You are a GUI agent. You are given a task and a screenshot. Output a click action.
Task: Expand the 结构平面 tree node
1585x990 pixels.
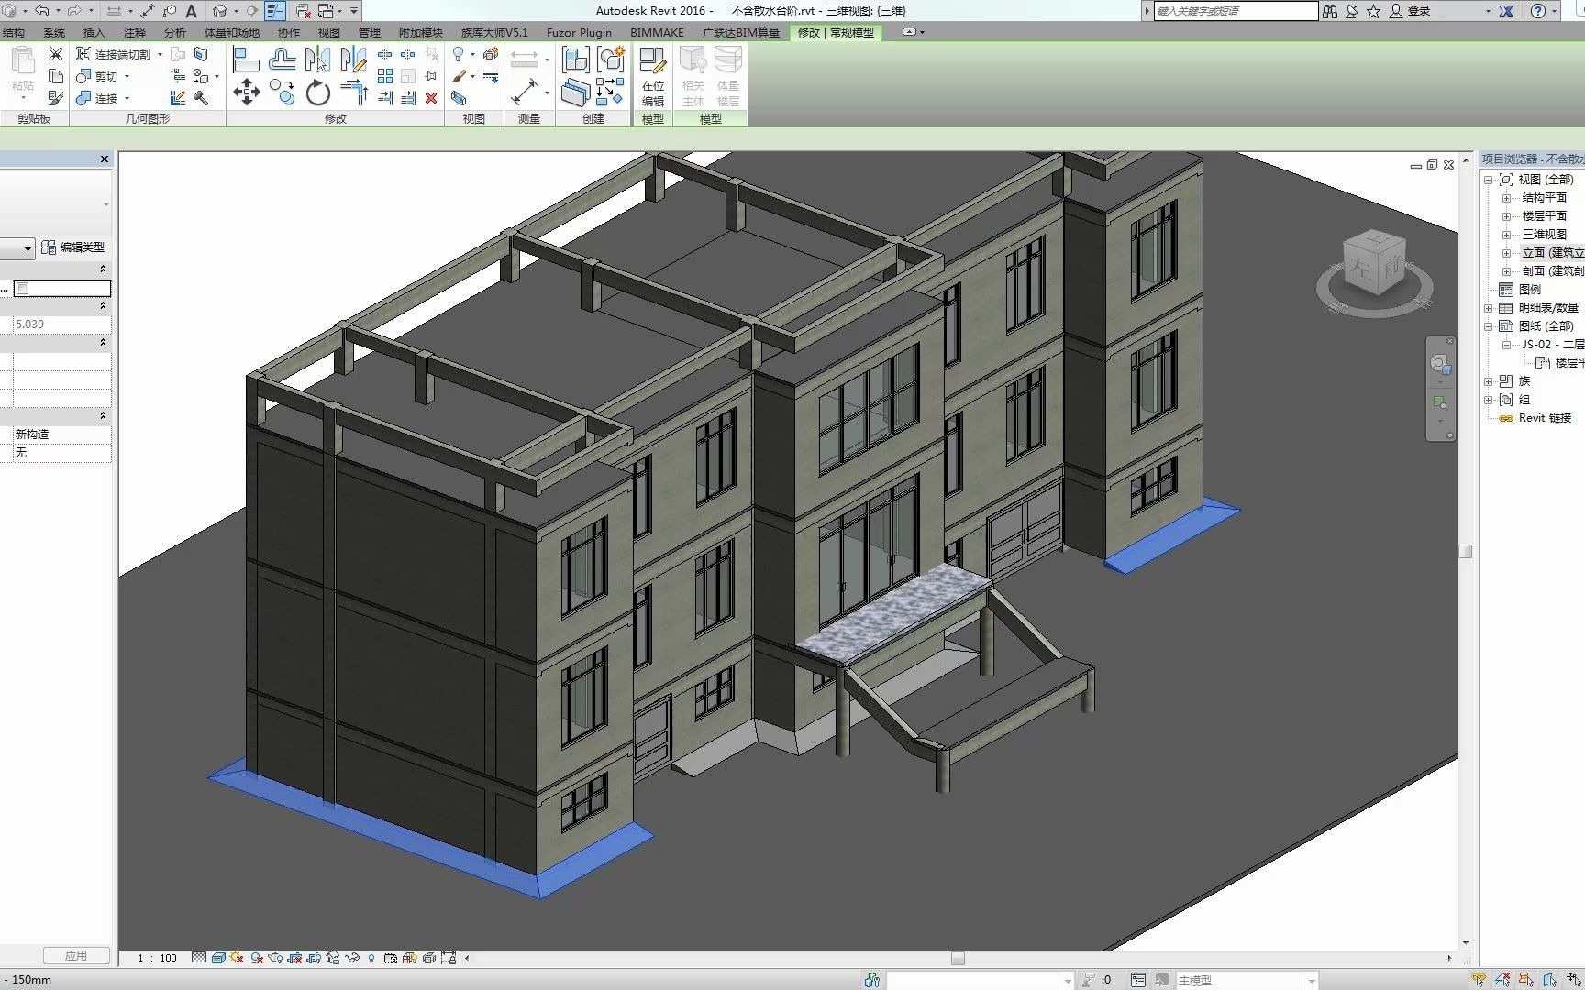click(1506, 198)
